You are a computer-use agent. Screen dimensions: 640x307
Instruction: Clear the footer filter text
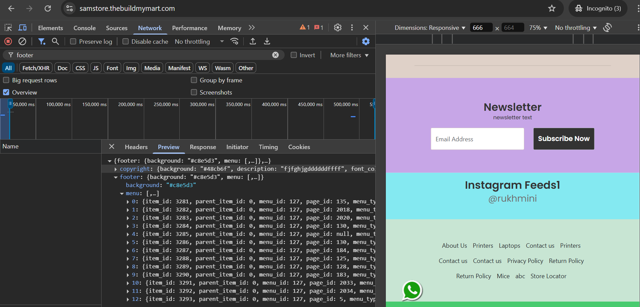(275, 55)
